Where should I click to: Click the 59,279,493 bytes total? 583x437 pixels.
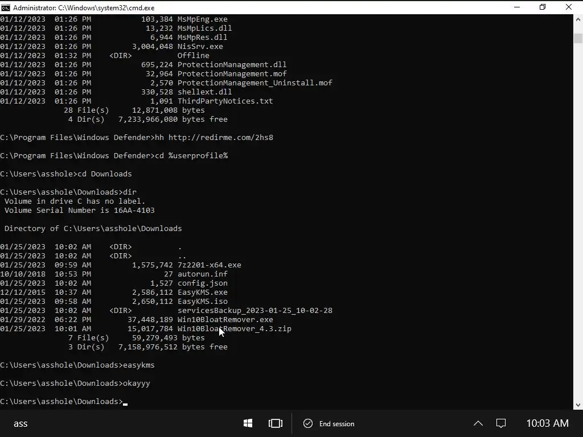(x=168, y=338)
